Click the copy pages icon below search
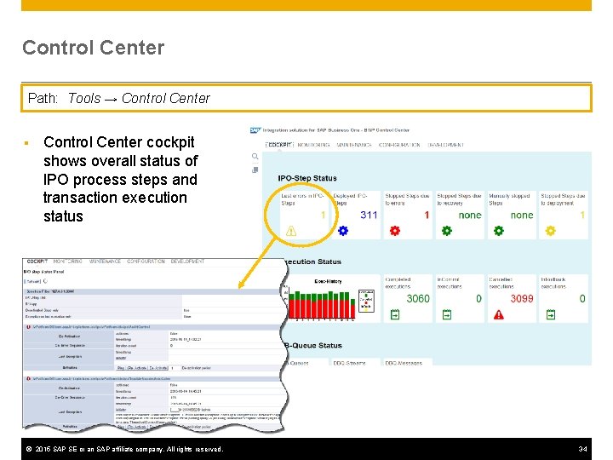Viewport: 613px width, 460px height. [x=255, y=170]
